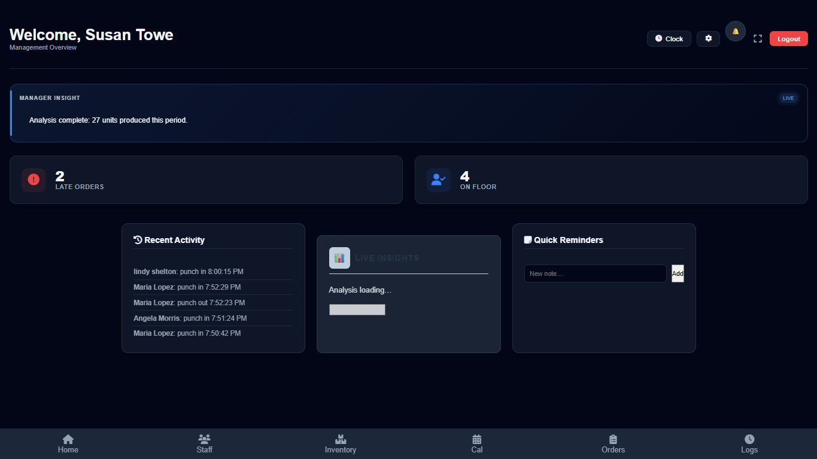This screenshot has height=459, width=817.
Task: Focus the New note input field
Action: coord(595,273)
